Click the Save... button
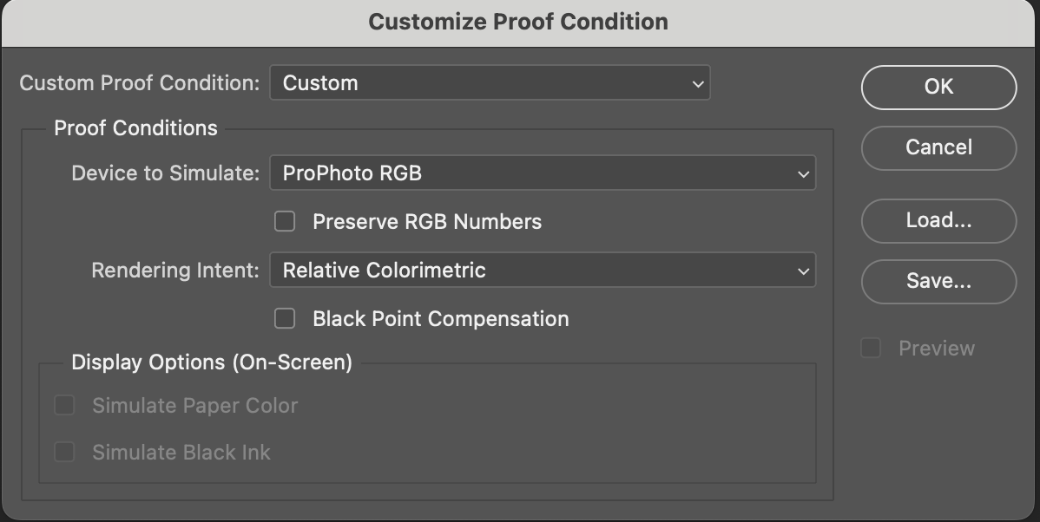Screen dimensions: 1040x522 point(938,282)
